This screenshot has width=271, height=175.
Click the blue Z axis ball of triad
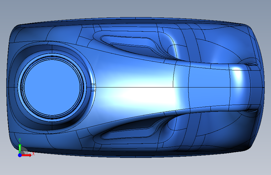pyautogui.click(x=20, y=155)
